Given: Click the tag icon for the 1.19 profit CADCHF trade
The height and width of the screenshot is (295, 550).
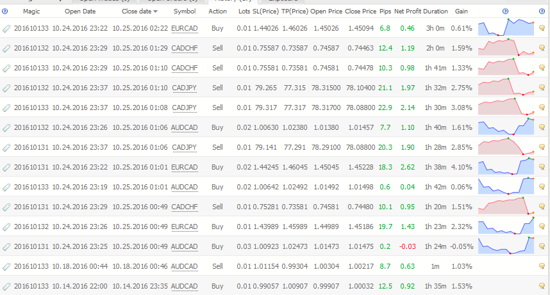Looking at the screenshot, I should point(6,49).
